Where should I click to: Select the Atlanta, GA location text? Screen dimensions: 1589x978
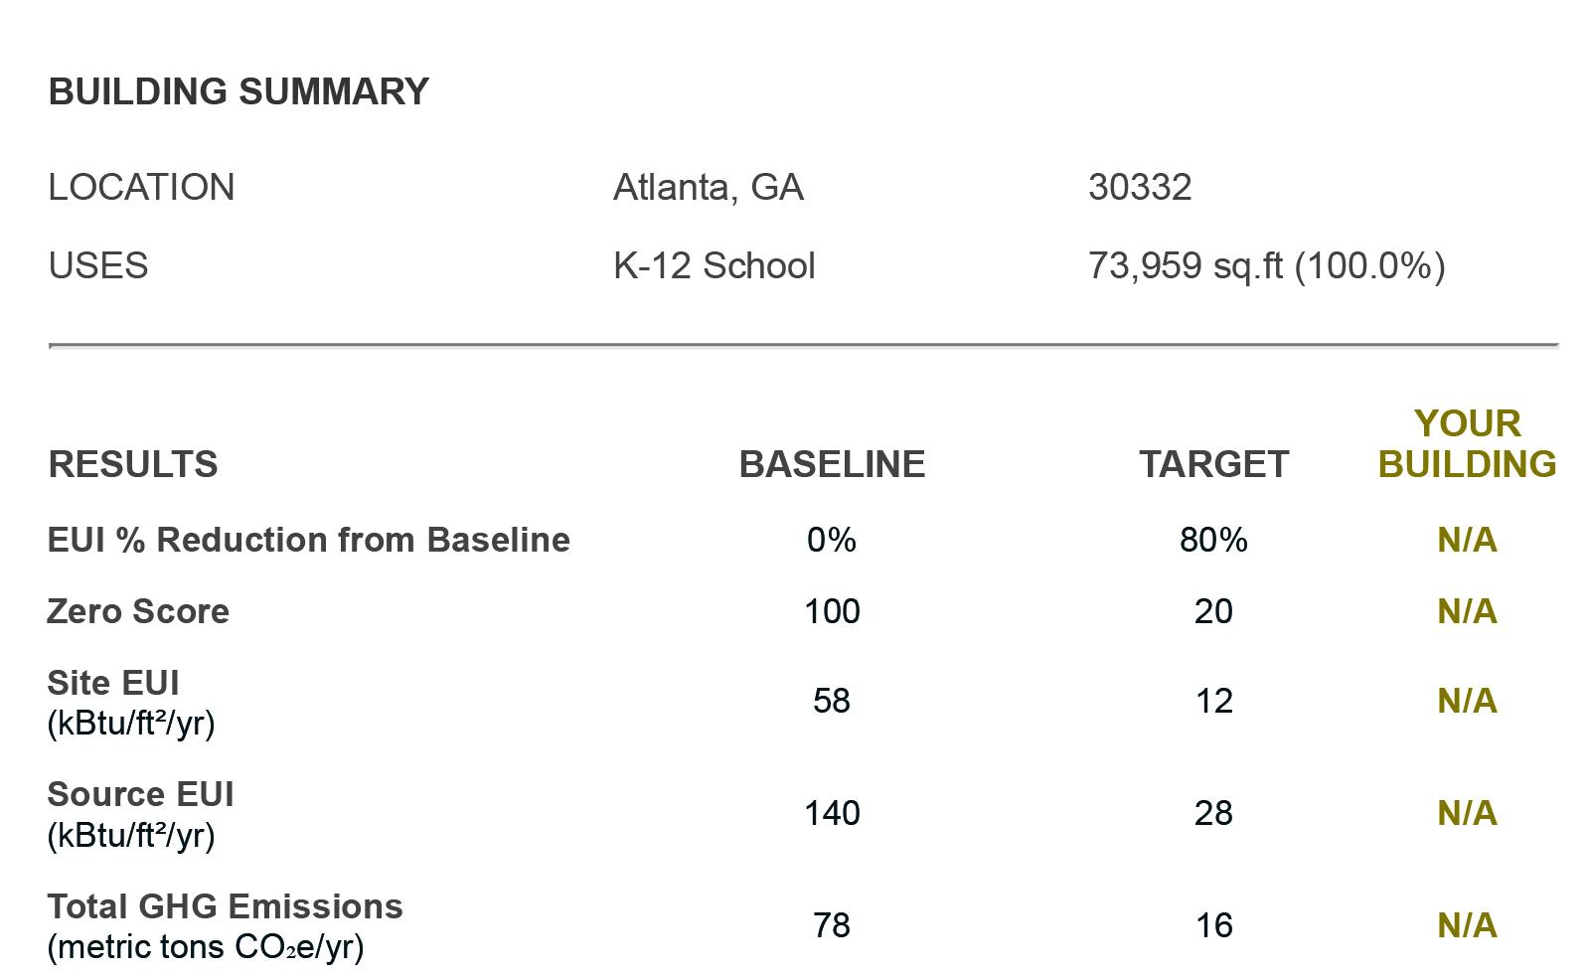(708, 188)
